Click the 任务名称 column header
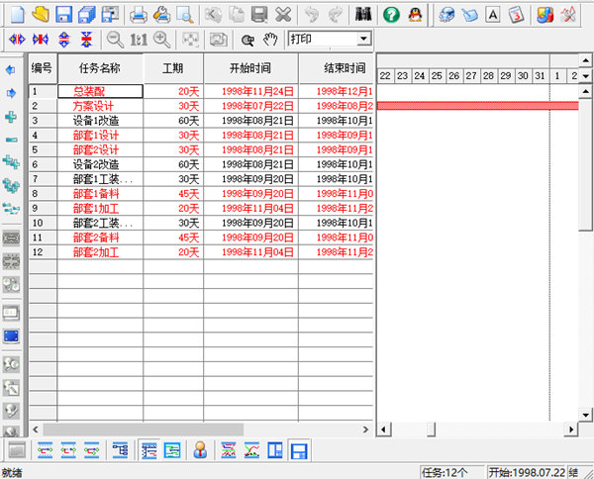 100,68
